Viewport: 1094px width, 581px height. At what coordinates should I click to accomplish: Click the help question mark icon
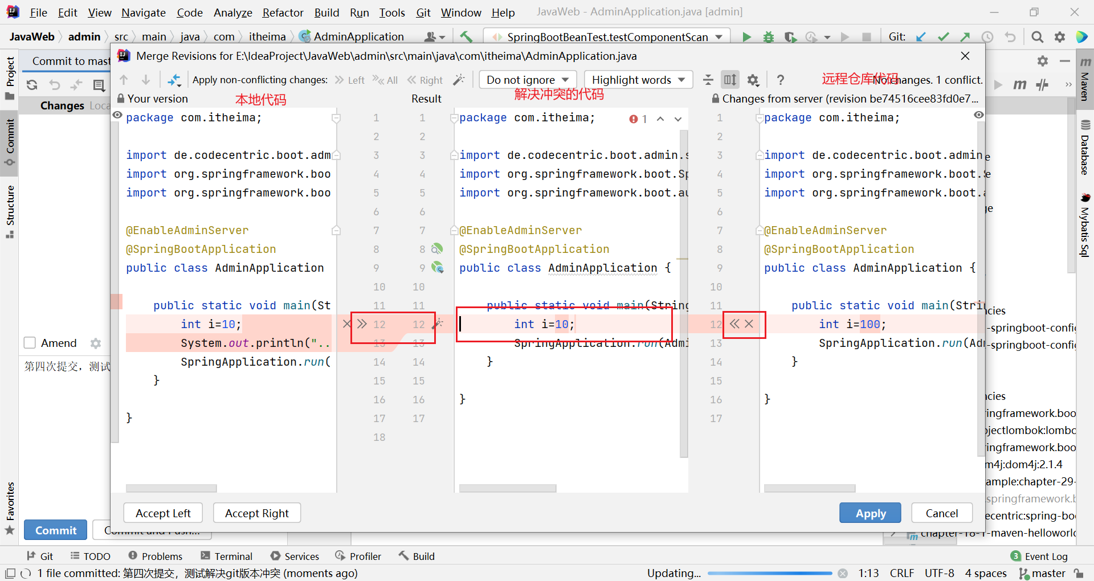(x=781, y=80)
